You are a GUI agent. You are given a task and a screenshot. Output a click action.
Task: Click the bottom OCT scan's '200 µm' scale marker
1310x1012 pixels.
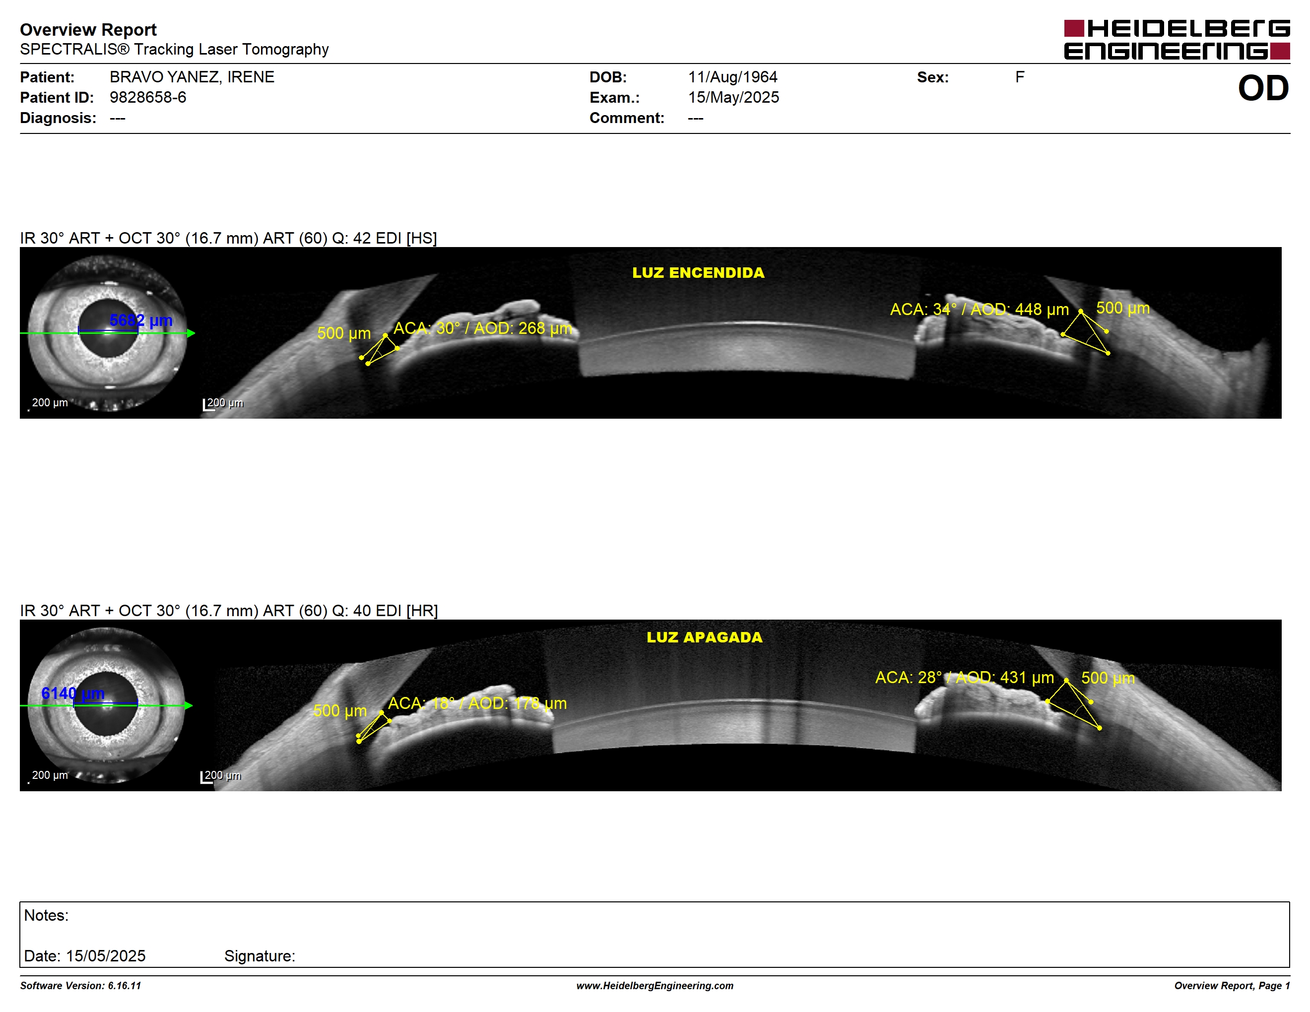[221, 776]
